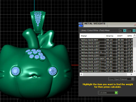Click 49.80 grams in Yellow Gold:10KY row
Viewport: 136px width, 102px height.
point(109,43)
